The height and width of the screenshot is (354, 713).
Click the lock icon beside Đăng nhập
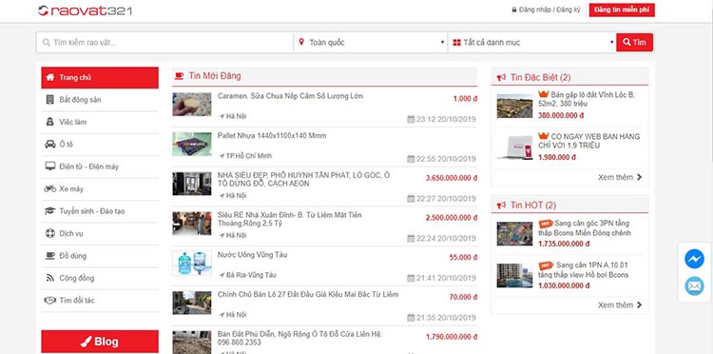point(514,10)
